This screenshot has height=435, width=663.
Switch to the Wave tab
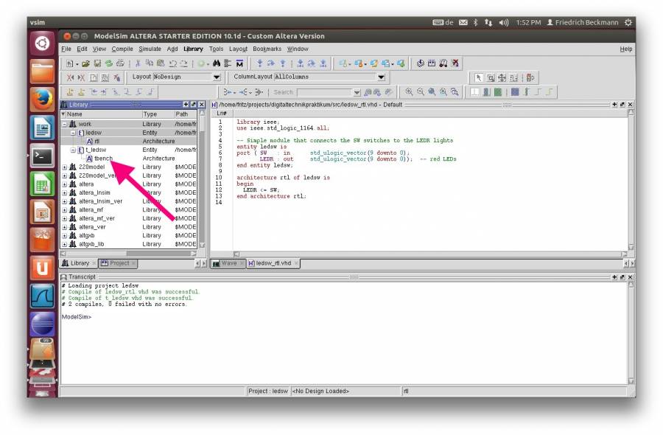click(x=228, y=262)
